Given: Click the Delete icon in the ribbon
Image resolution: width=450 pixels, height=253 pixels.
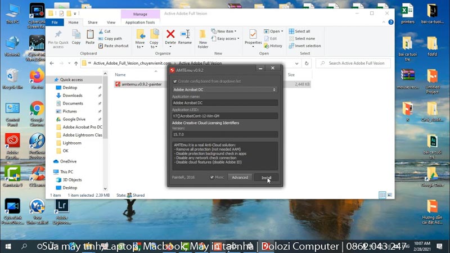Looking at the screenshot, I should coord(170,36).
